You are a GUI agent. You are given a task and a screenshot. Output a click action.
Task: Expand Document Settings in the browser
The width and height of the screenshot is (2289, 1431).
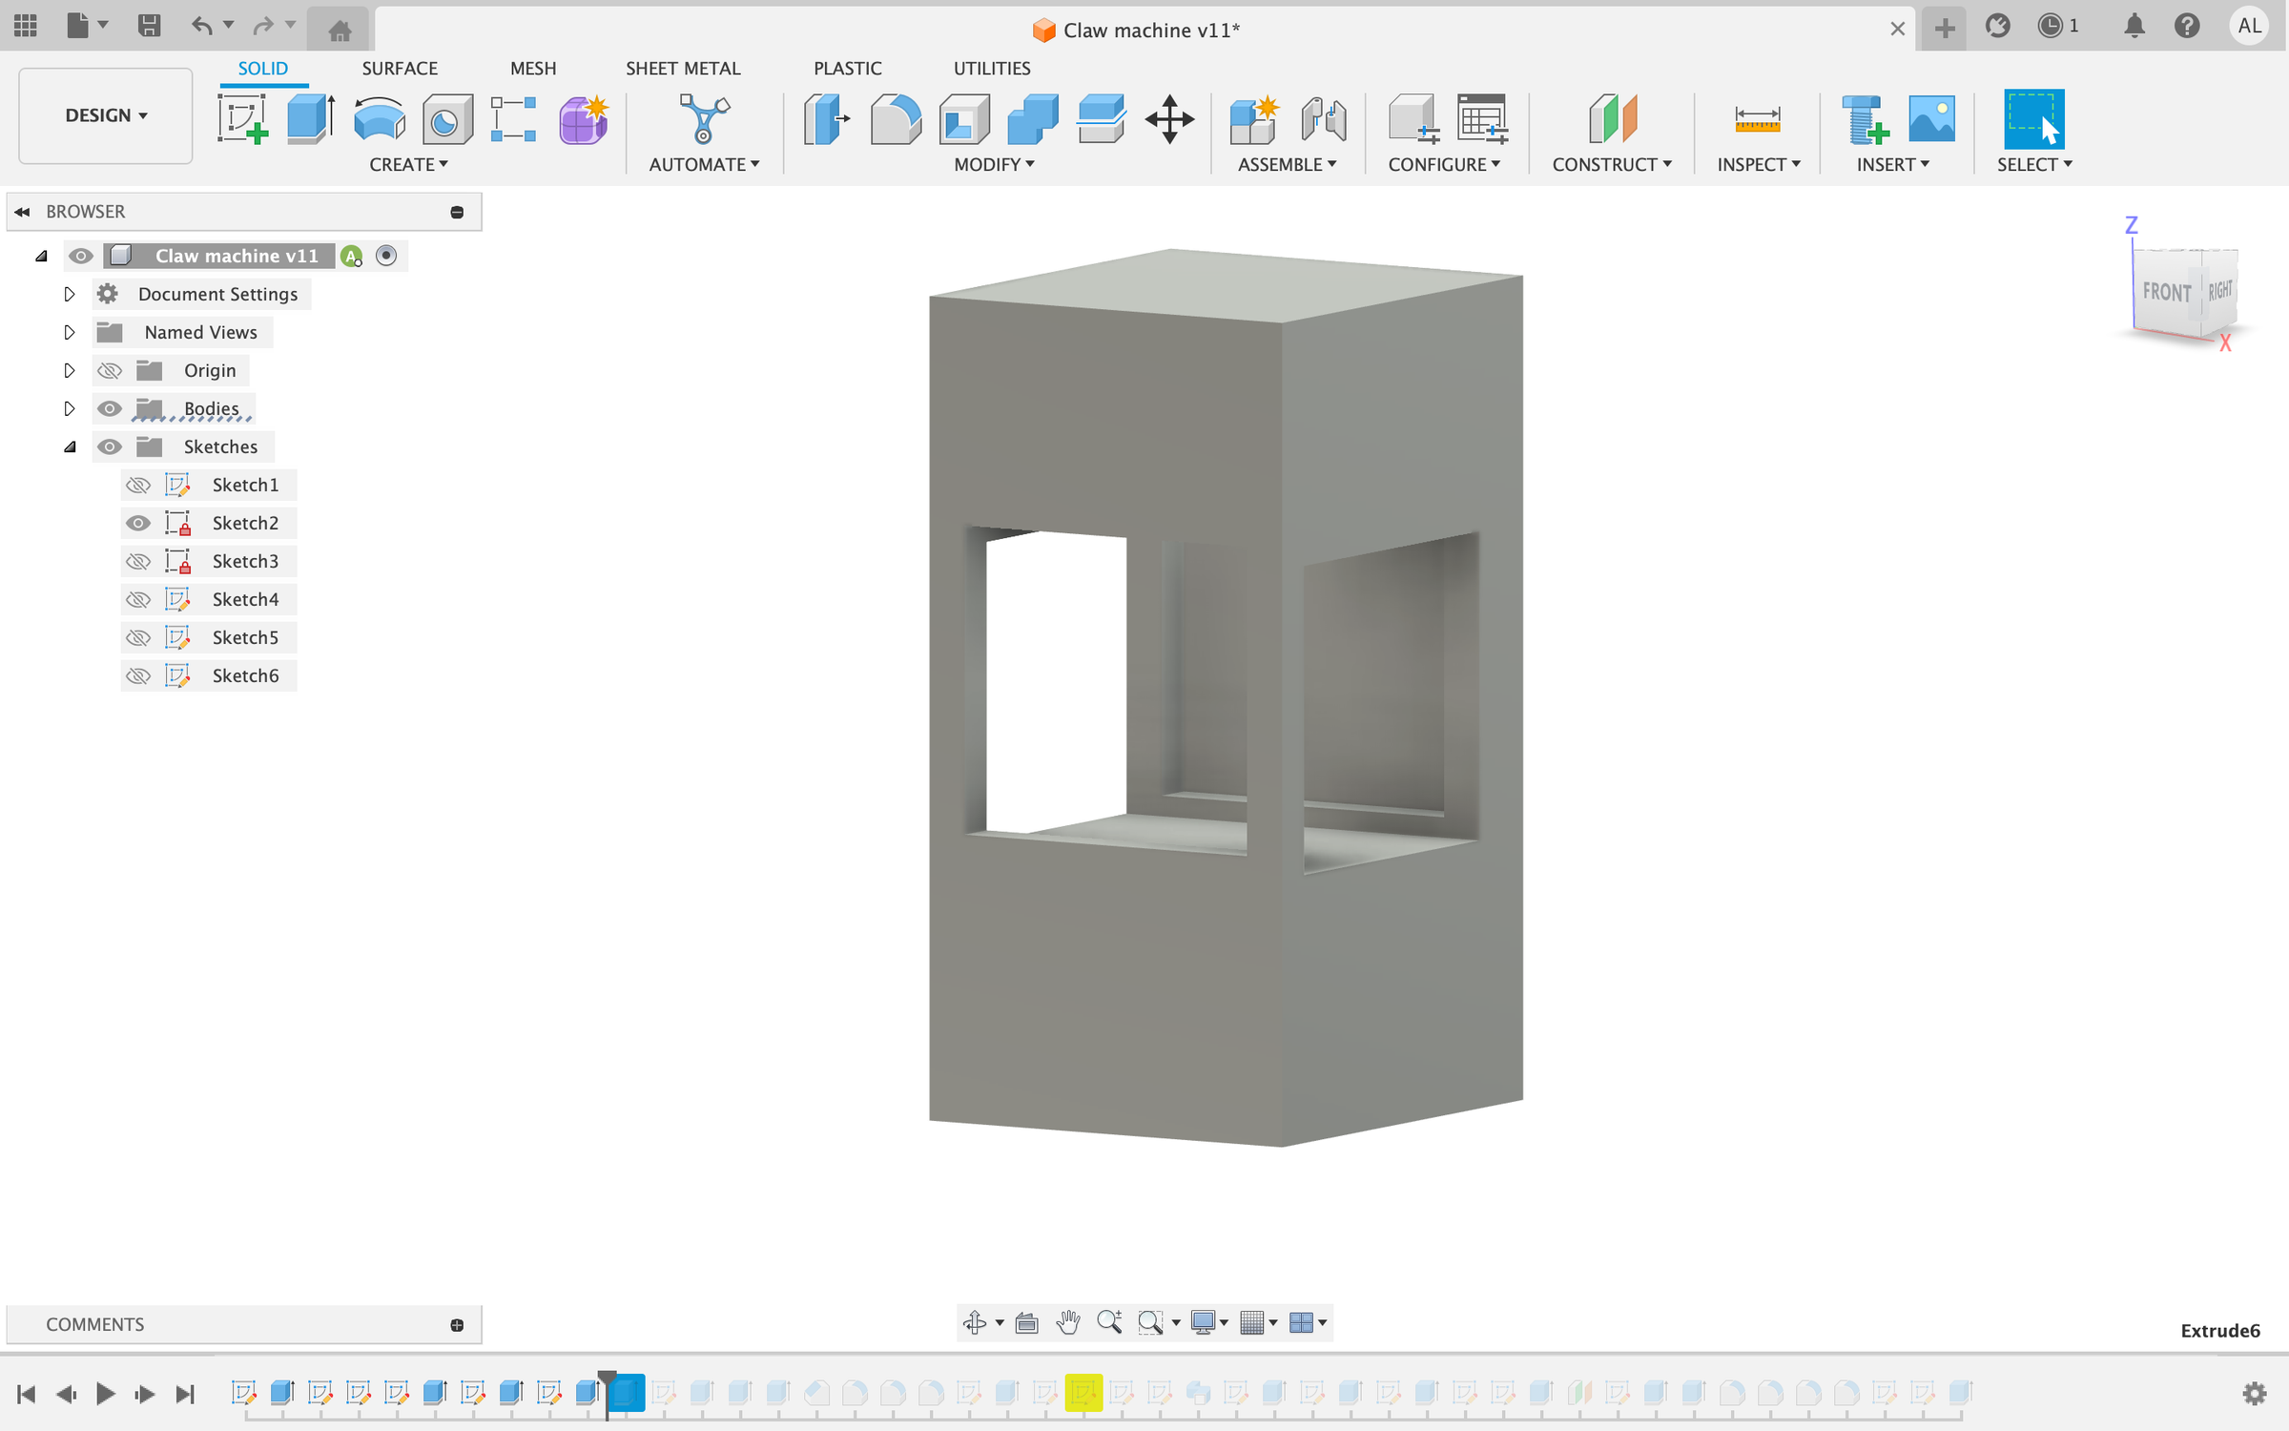pyautogui.click(x=70, y=294)
